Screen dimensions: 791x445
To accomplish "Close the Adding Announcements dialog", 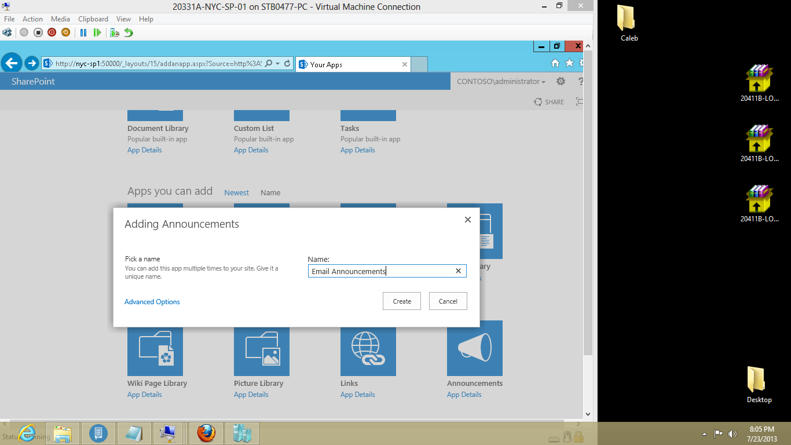I will (x=468, y=220).
